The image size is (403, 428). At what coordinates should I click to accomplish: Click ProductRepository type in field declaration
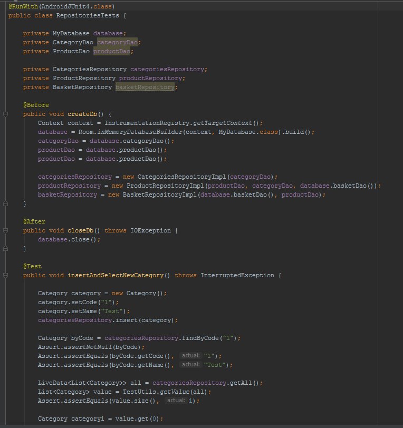(x=84, y=79)
